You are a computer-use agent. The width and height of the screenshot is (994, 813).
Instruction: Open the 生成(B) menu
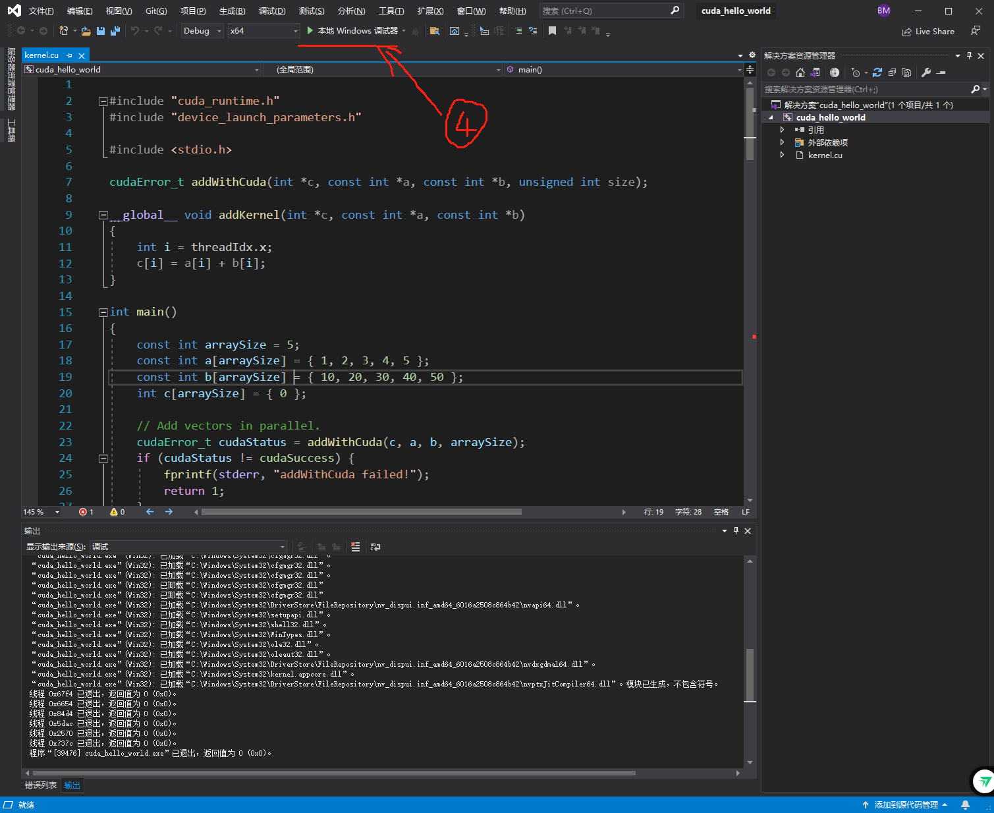coord(232,11)
